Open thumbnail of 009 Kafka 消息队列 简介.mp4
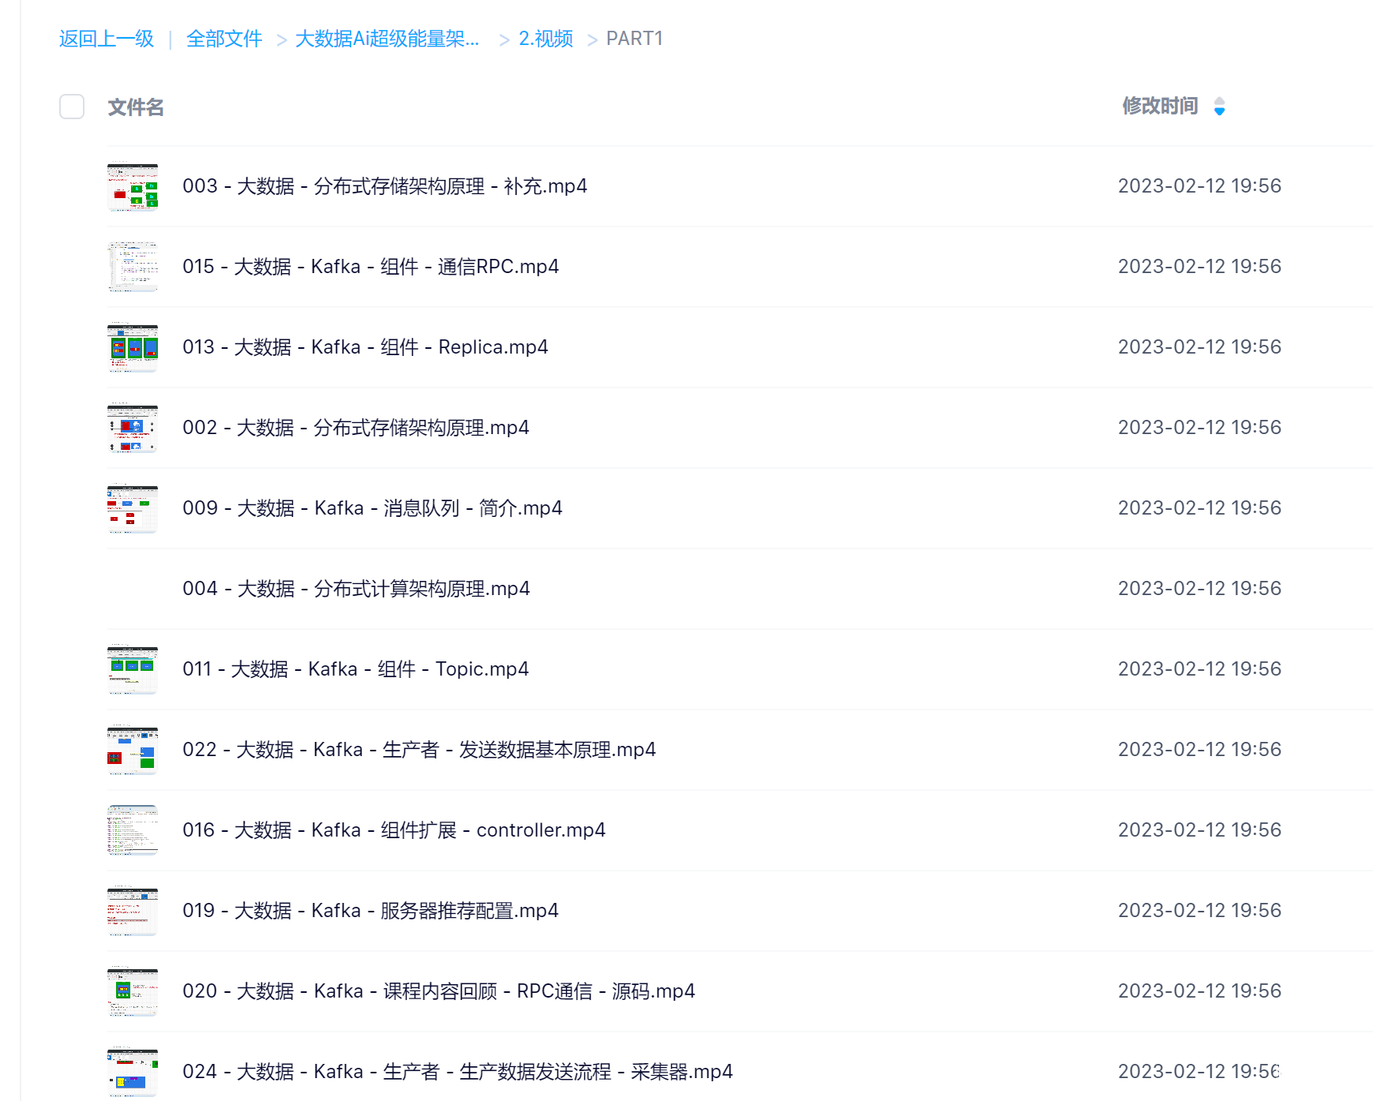Screen dimensions: 1373x1101 [x=133, y=508]
